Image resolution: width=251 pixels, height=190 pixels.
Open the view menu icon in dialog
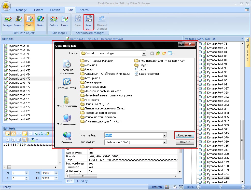(171, 53)
